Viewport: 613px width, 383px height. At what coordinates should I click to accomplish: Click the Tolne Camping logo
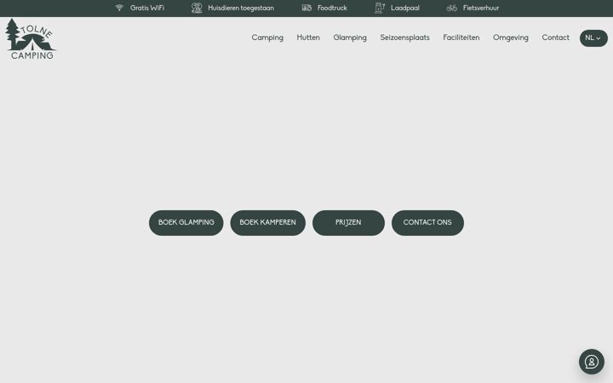coord(31,39)
